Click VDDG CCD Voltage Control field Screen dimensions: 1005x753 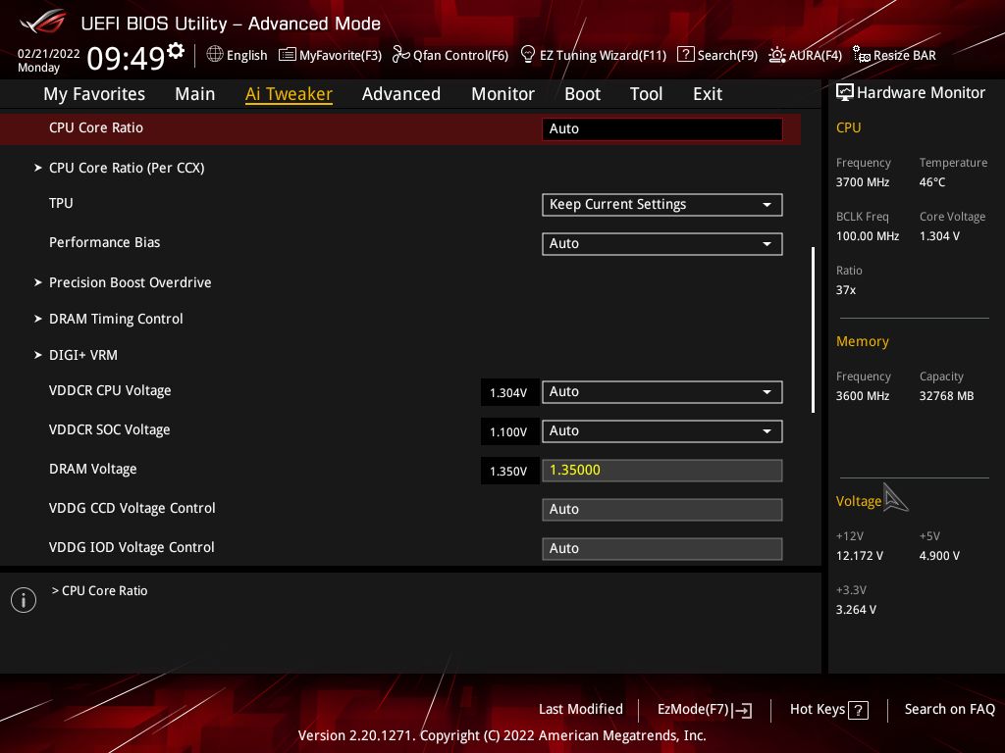662,510
